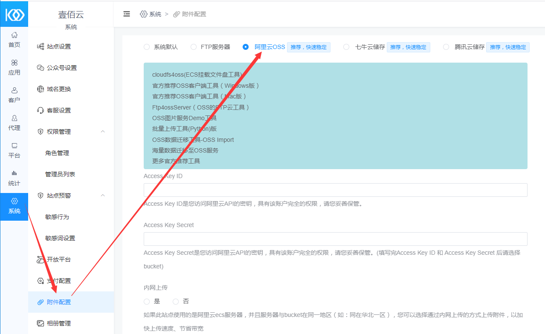Screen dimensions: 545x334
Task: Select the 阿里云OSS radio button
Action: pos(246,47)
